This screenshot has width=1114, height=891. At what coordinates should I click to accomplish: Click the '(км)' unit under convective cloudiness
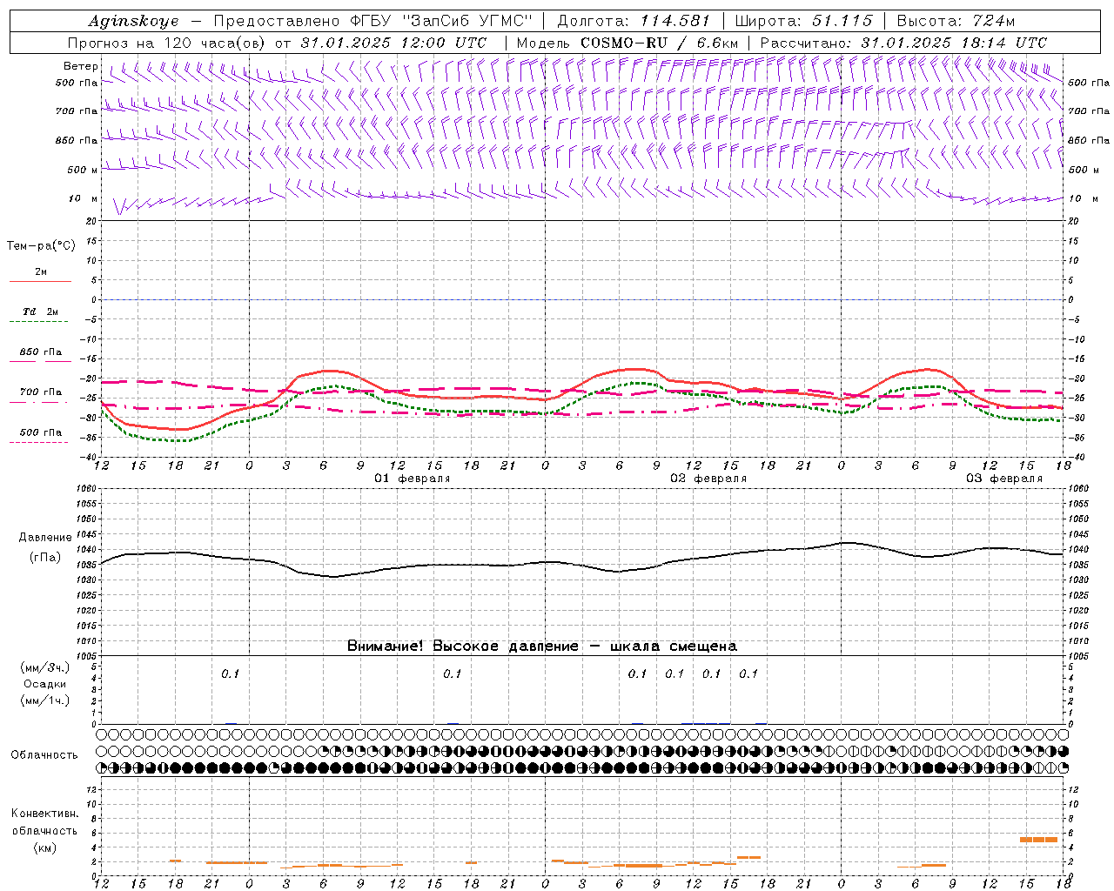[x=45, y=847]
